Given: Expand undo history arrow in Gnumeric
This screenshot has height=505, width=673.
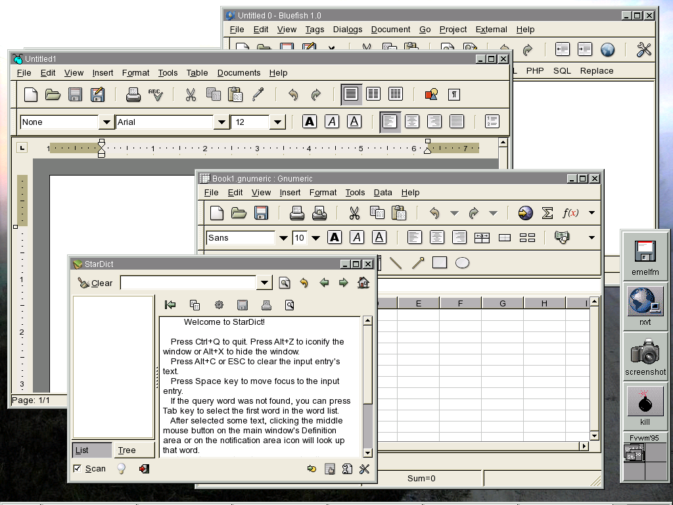Looking at the screenshot, I should click(x=454, y=213).
